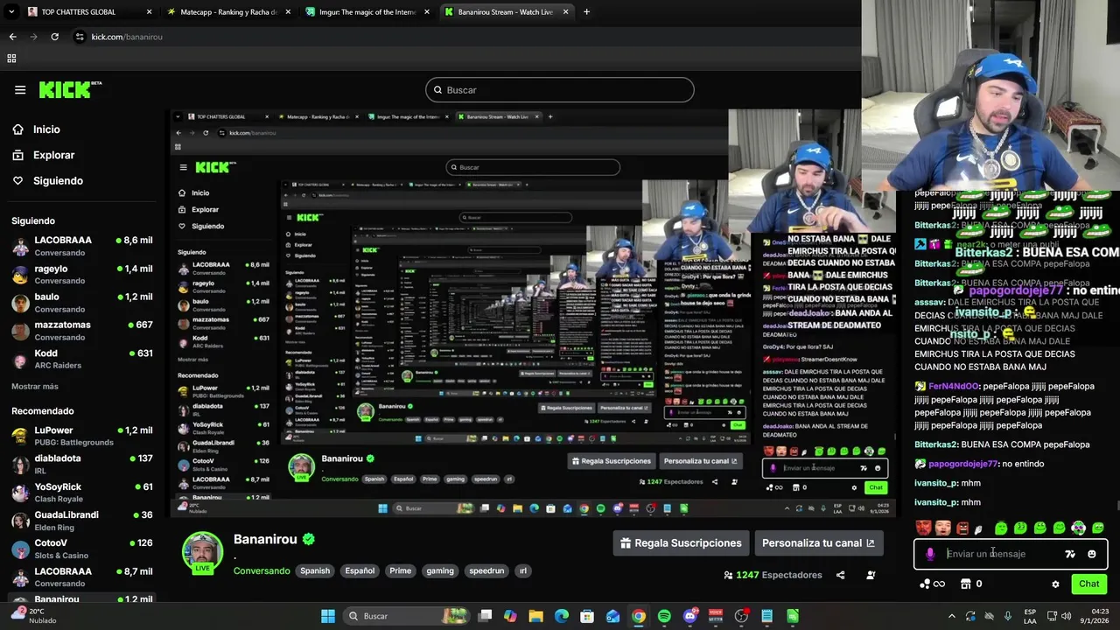Expand hidden system tray icons chevron

[x=952, y=616]
